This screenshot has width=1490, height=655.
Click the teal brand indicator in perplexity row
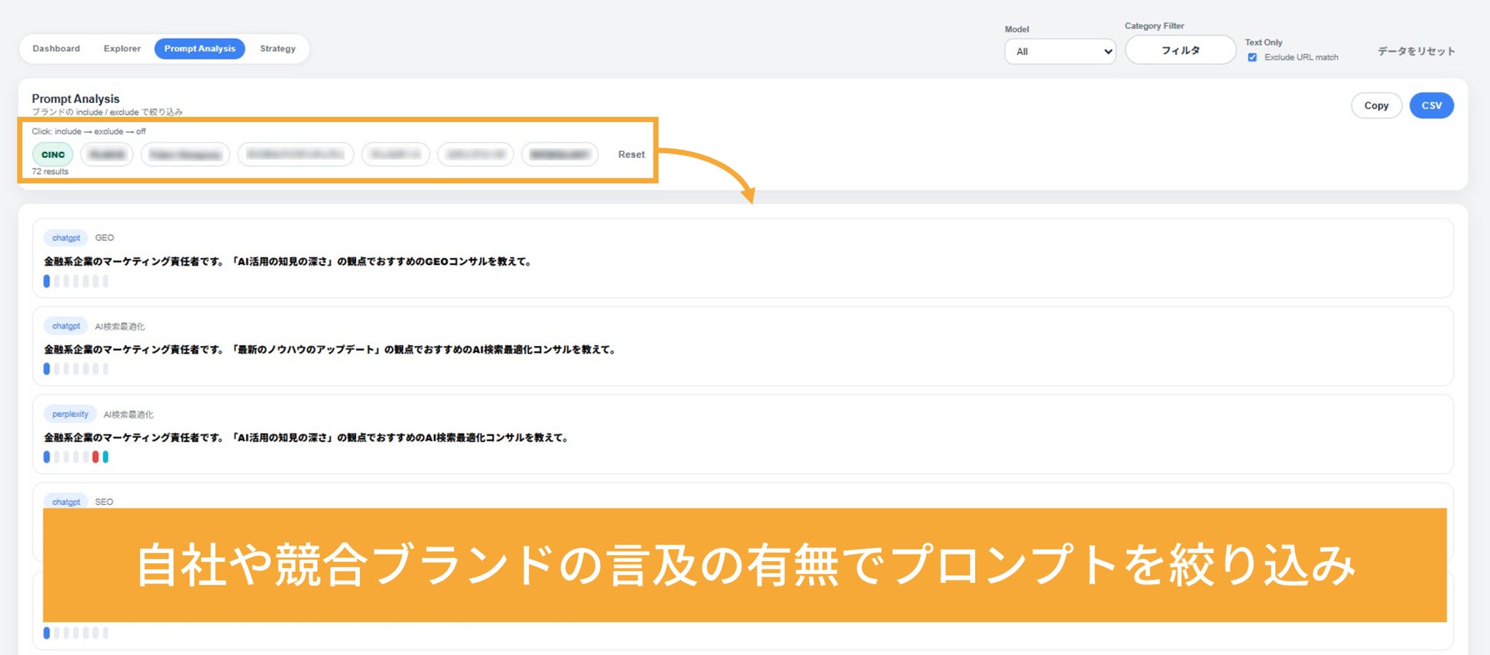pyautogui.click(x=105, y=457)
